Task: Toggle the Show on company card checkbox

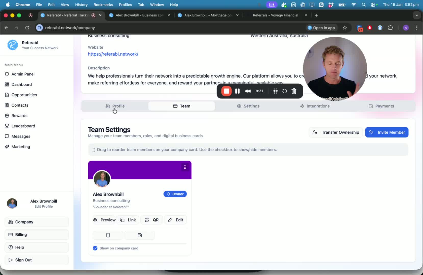Action: click(95, 248)
